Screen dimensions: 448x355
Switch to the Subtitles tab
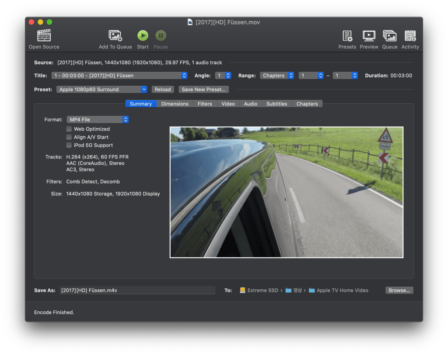point(276,104)
